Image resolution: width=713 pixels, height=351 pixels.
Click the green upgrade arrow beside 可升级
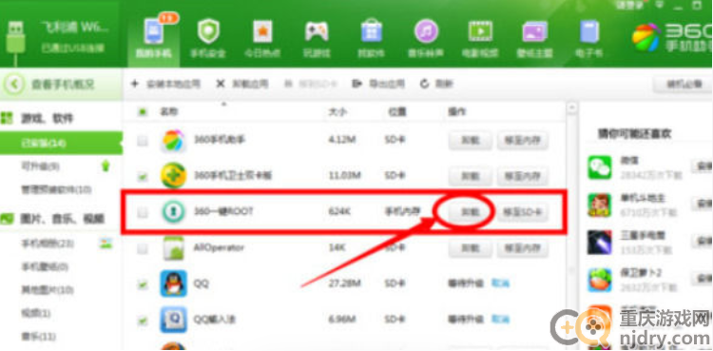pyautogui.click(x=106, y=166)
